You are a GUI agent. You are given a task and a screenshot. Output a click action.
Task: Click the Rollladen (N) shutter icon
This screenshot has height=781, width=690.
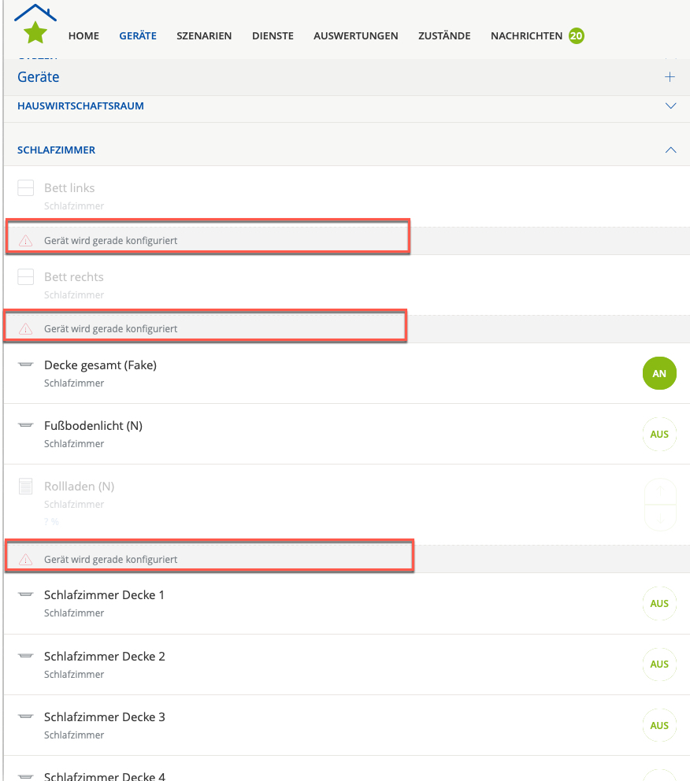point(26,487)
